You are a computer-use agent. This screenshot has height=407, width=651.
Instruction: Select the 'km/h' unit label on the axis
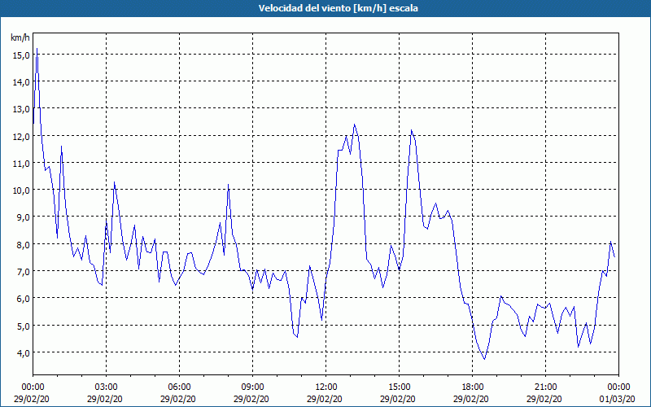point(20,37)
